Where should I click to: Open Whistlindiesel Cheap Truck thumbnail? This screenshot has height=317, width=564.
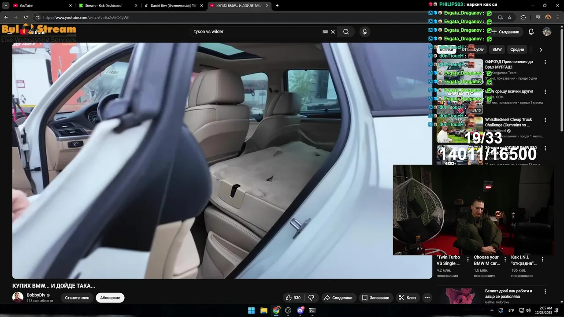[x=460, y=129]
